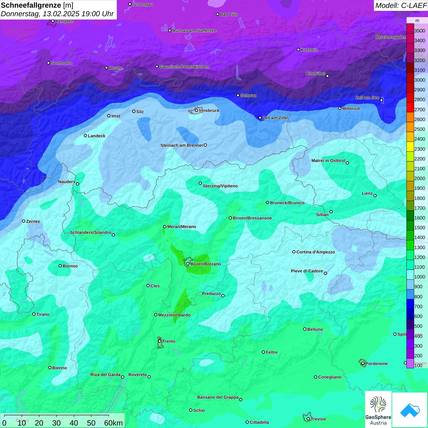Screen dimensions: 428x428
Task: Click the 2300 m yellow legend swatch
Action: [x=410, y=147]
